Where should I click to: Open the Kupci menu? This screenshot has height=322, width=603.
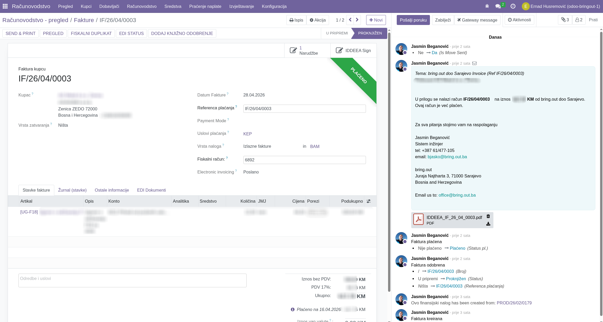coord(86,6)
